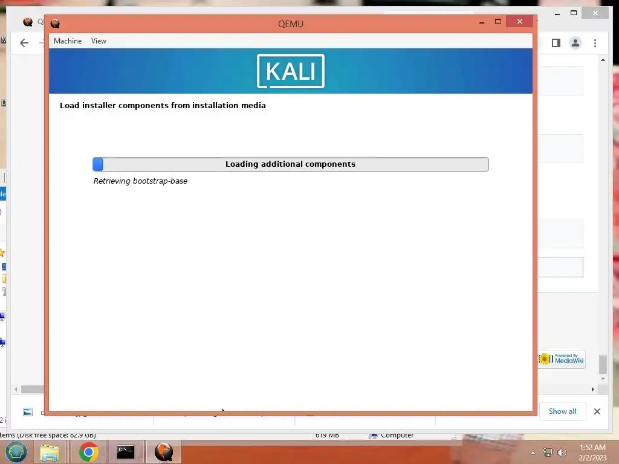The height and width of the screenshot is (464, 619).
Task: Click the Loading additional components progress bar
Action: (291, 164)
